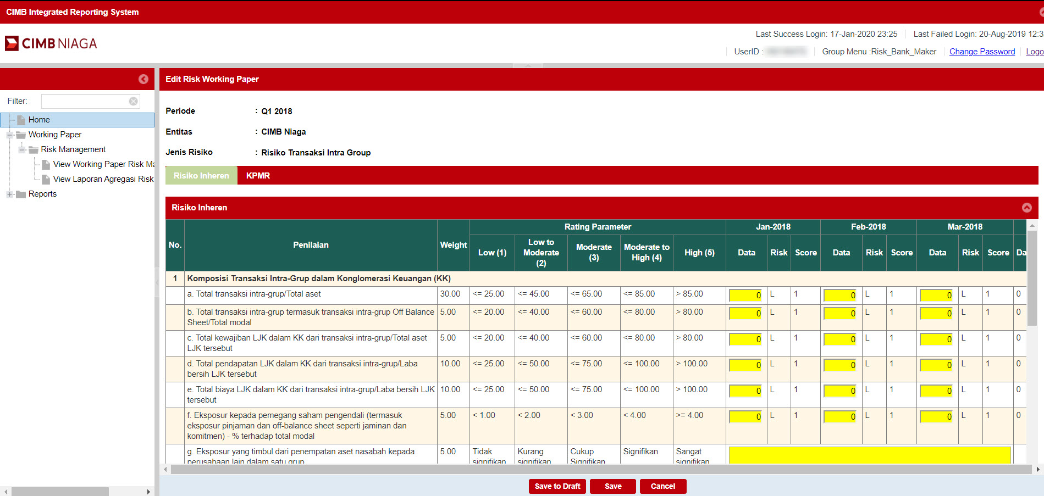Screen dimensions: 1044x496
Task: Click the Cancel button
Action: (x=662, y=486)
